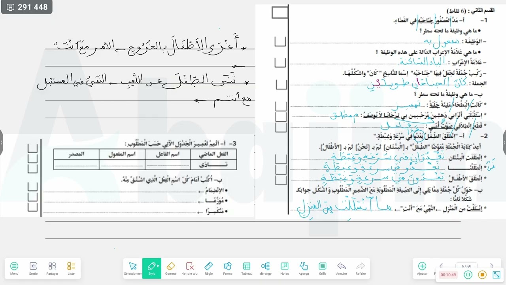Insert a Tableau table
Image resolution: width=506 pixels, height=285 pixels.
[247, 268]
